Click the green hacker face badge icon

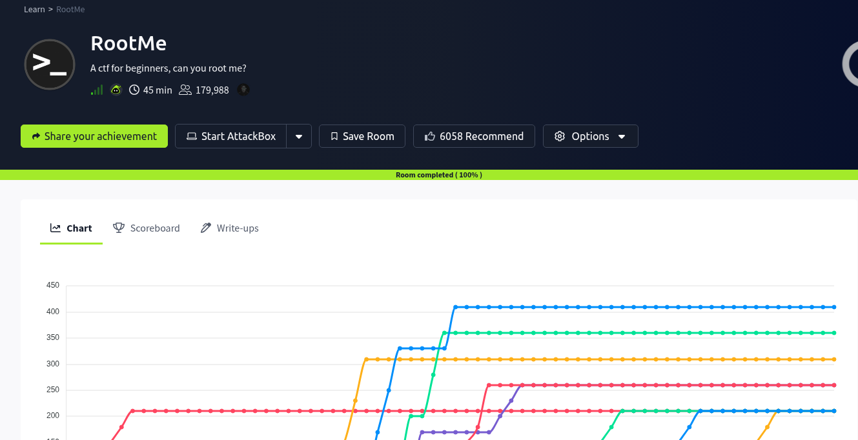click(116, 90)
